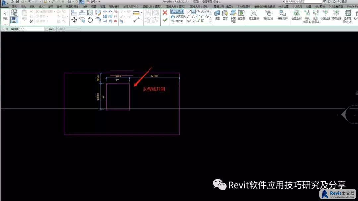Select the Rotate tool
This screenshot has width=358, height=201.
click(90, 20)
